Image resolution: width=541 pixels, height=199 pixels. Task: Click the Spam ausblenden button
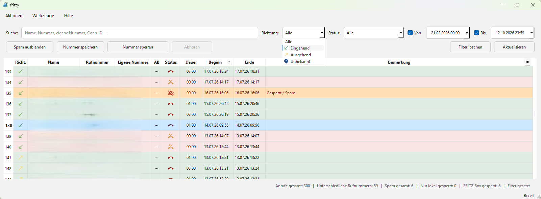point(30,47)
